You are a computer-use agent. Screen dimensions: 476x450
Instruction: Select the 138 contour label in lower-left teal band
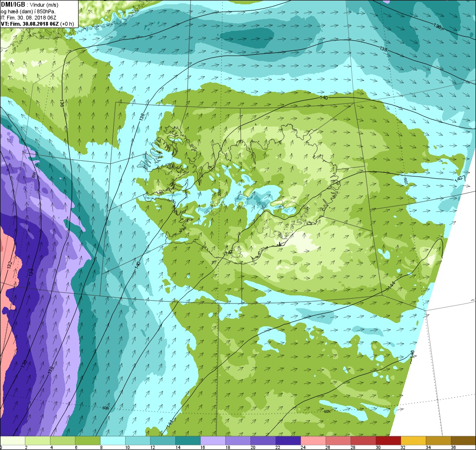click(x=50, y=370)
